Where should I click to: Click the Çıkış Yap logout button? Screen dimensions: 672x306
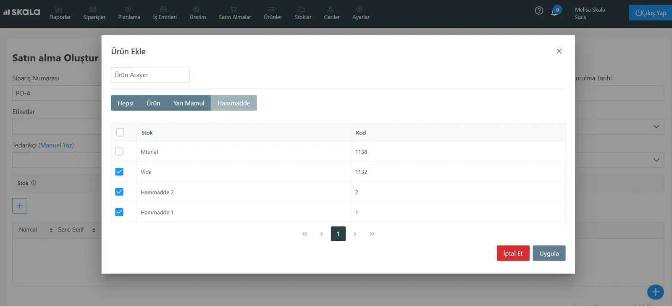pos(651,13)
